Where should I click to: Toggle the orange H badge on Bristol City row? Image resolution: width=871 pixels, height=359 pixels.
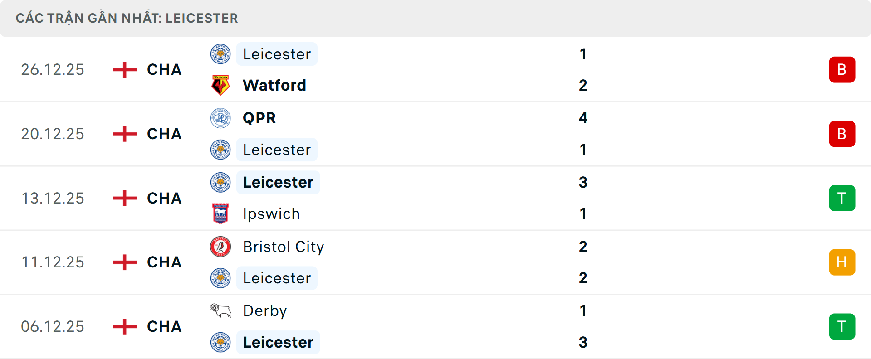[x=842, y=262]
